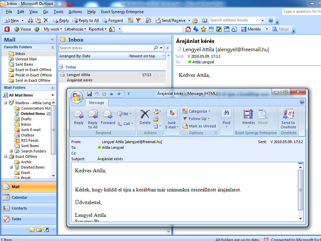This screenshot has width=321, height=241.
Task: Click help icon in message window ribbon
Action: pos(302,102)
